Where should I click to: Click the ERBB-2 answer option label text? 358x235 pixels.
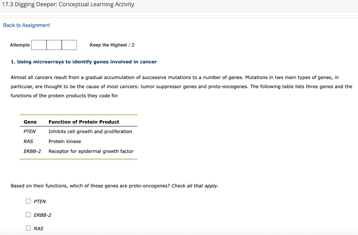point(42,215)
